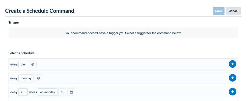Screen dimensions: 252x101
Task: Expand the 'on monday' dropdown
Action: (x=48, y=92)
